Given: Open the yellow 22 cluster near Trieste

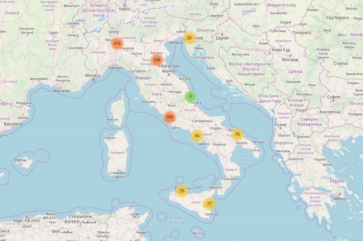Looking at the screenshot, I should point(189,38).
